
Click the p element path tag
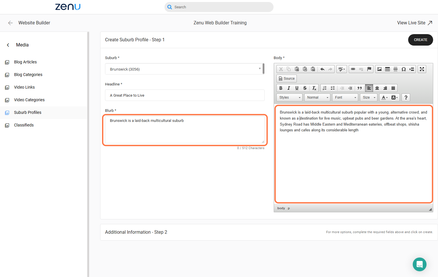coord(289,208)
